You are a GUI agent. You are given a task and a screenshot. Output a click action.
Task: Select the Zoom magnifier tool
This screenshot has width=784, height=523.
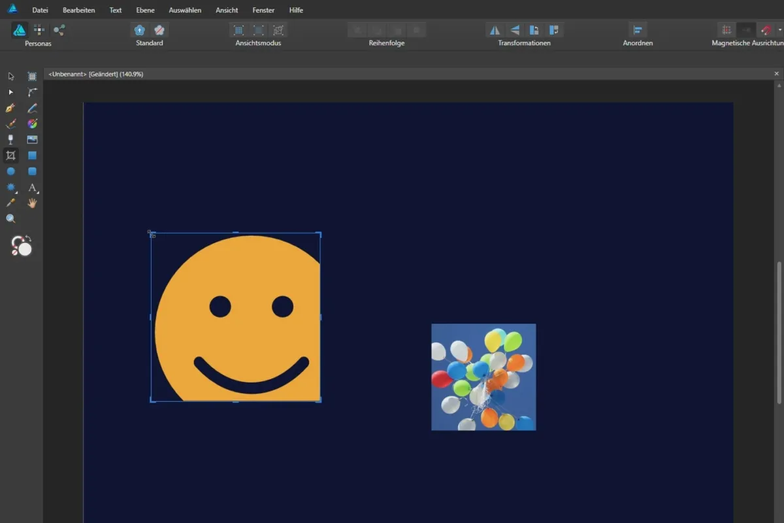[x=10, y=219]
